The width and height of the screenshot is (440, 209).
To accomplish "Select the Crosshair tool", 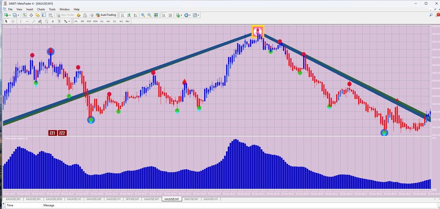I will tap(13, 21).
